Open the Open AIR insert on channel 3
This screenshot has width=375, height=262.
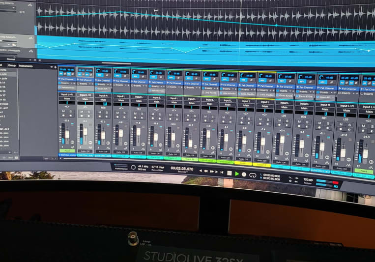coord(103,88)
